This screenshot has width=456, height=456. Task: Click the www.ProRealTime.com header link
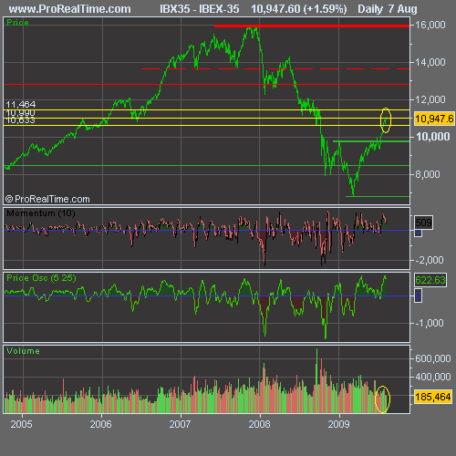69,9
